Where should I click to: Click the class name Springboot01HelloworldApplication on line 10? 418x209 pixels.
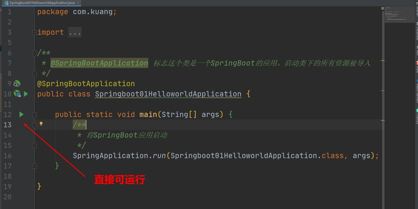(168, 94)
